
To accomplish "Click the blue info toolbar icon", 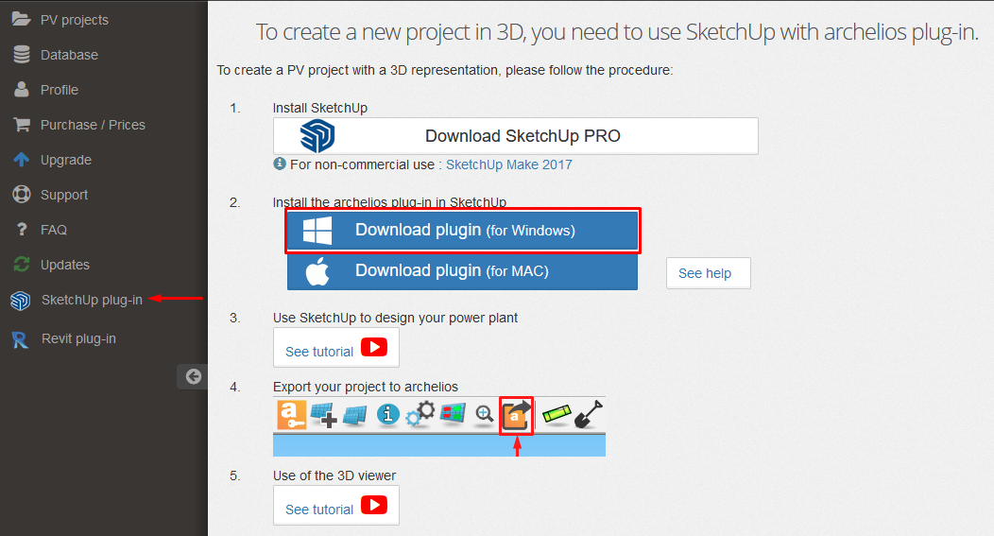I will pos(388,415).
